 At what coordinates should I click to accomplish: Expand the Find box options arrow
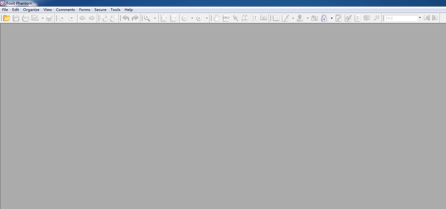coord(420,18)
